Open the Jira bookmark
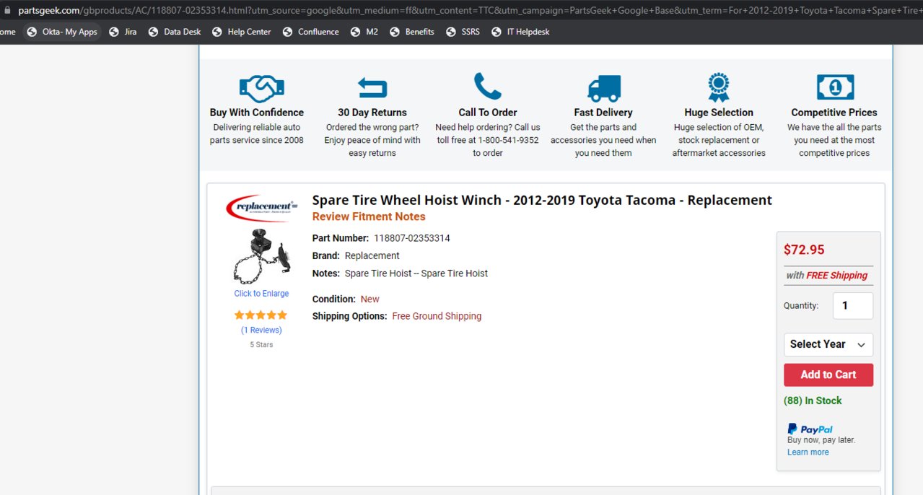 [x=123, y=32]
